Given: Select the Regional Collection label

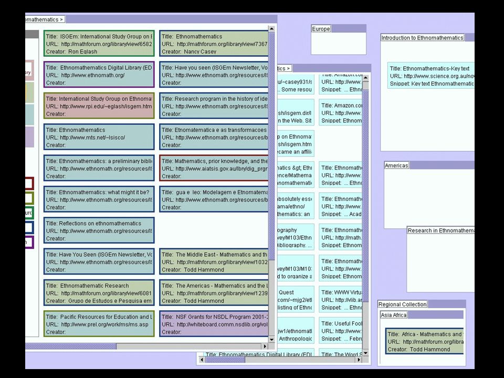Looking at the screenshot, I should point(403,304).
